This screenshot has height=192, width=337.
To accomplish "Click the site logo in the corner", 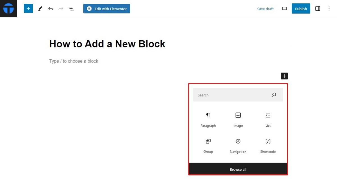I will pyautogui.click(x=8, y=8).
